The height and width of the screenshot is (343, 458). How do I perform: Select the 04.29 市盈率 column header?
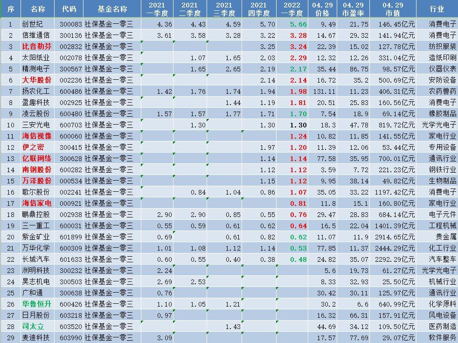coord(353,9)
